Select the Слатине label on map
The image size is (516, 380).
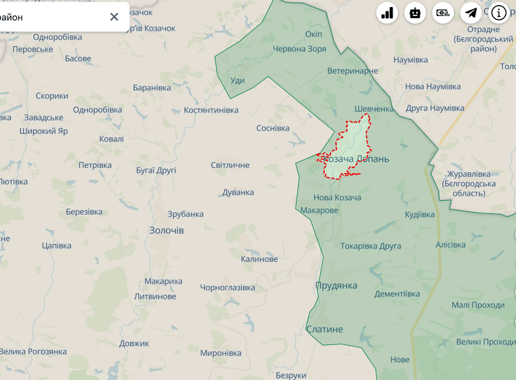click(x=325, y=329)
